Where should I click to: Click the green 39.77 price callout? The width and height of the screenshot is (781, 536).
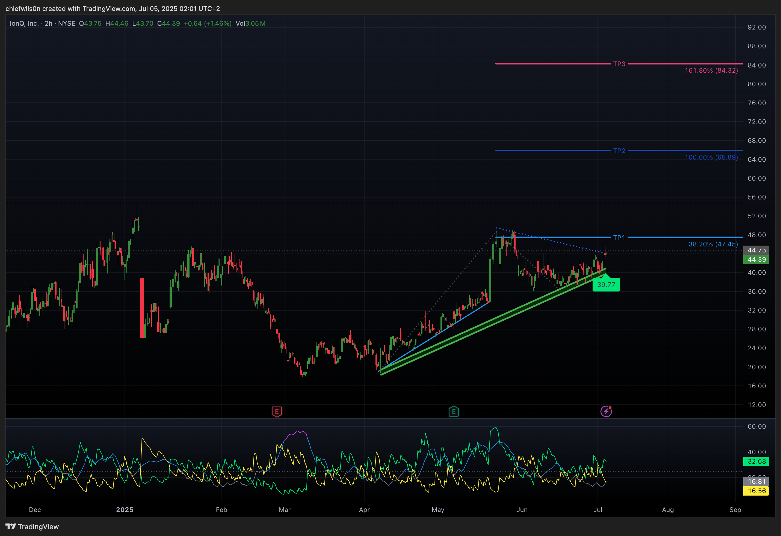tap(606, 284)
